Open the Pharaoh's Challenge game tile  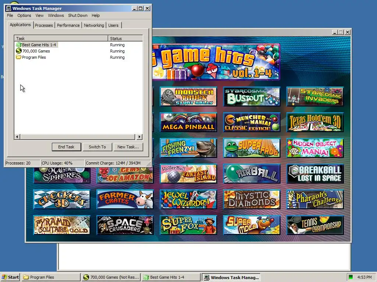pyautogui.click(x=315, y=199)
